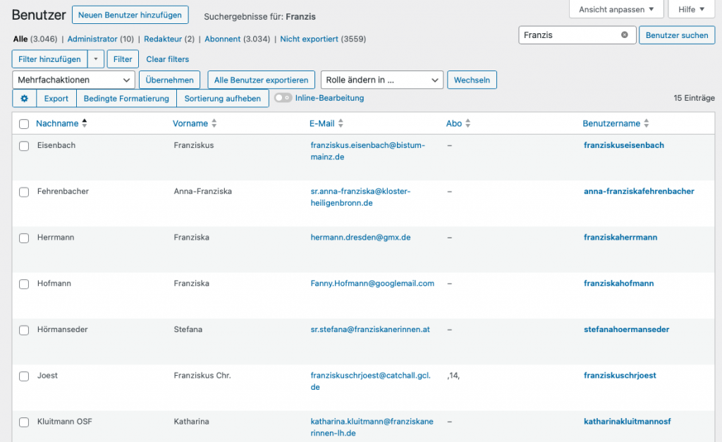Click Neuen Benutzer hinzufügen button
The height and width of the screenshot is (442, 722).
(130, 15)
